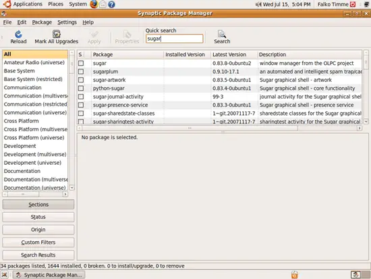The height and width of the screenshot is (279, 371).
Task: Click the sections list scroll down arrow
Action: click(x=72, y=188)
